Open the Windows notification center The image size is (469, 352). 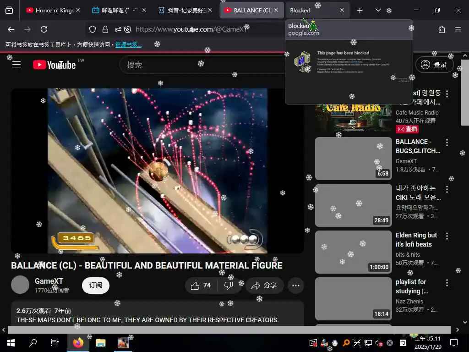coord(454,343)
